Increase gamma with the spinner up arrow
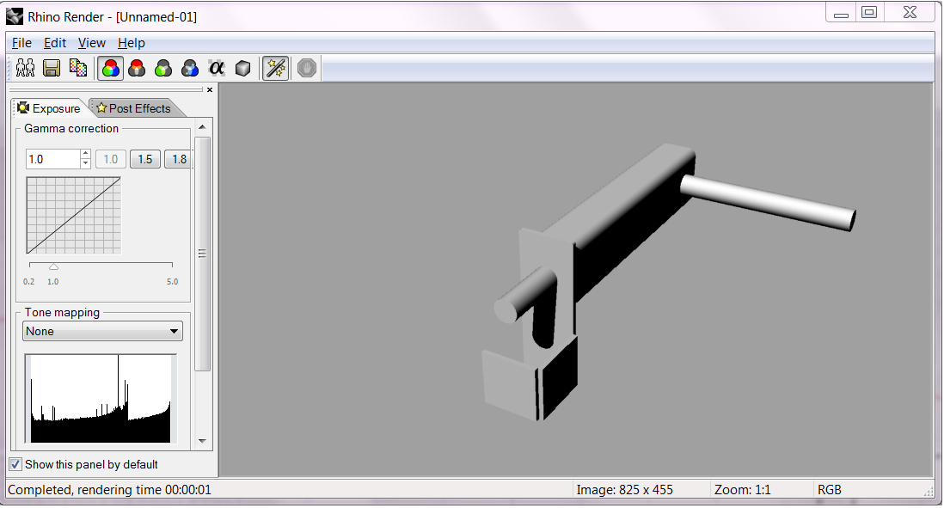944x508 pixels. 85,154
